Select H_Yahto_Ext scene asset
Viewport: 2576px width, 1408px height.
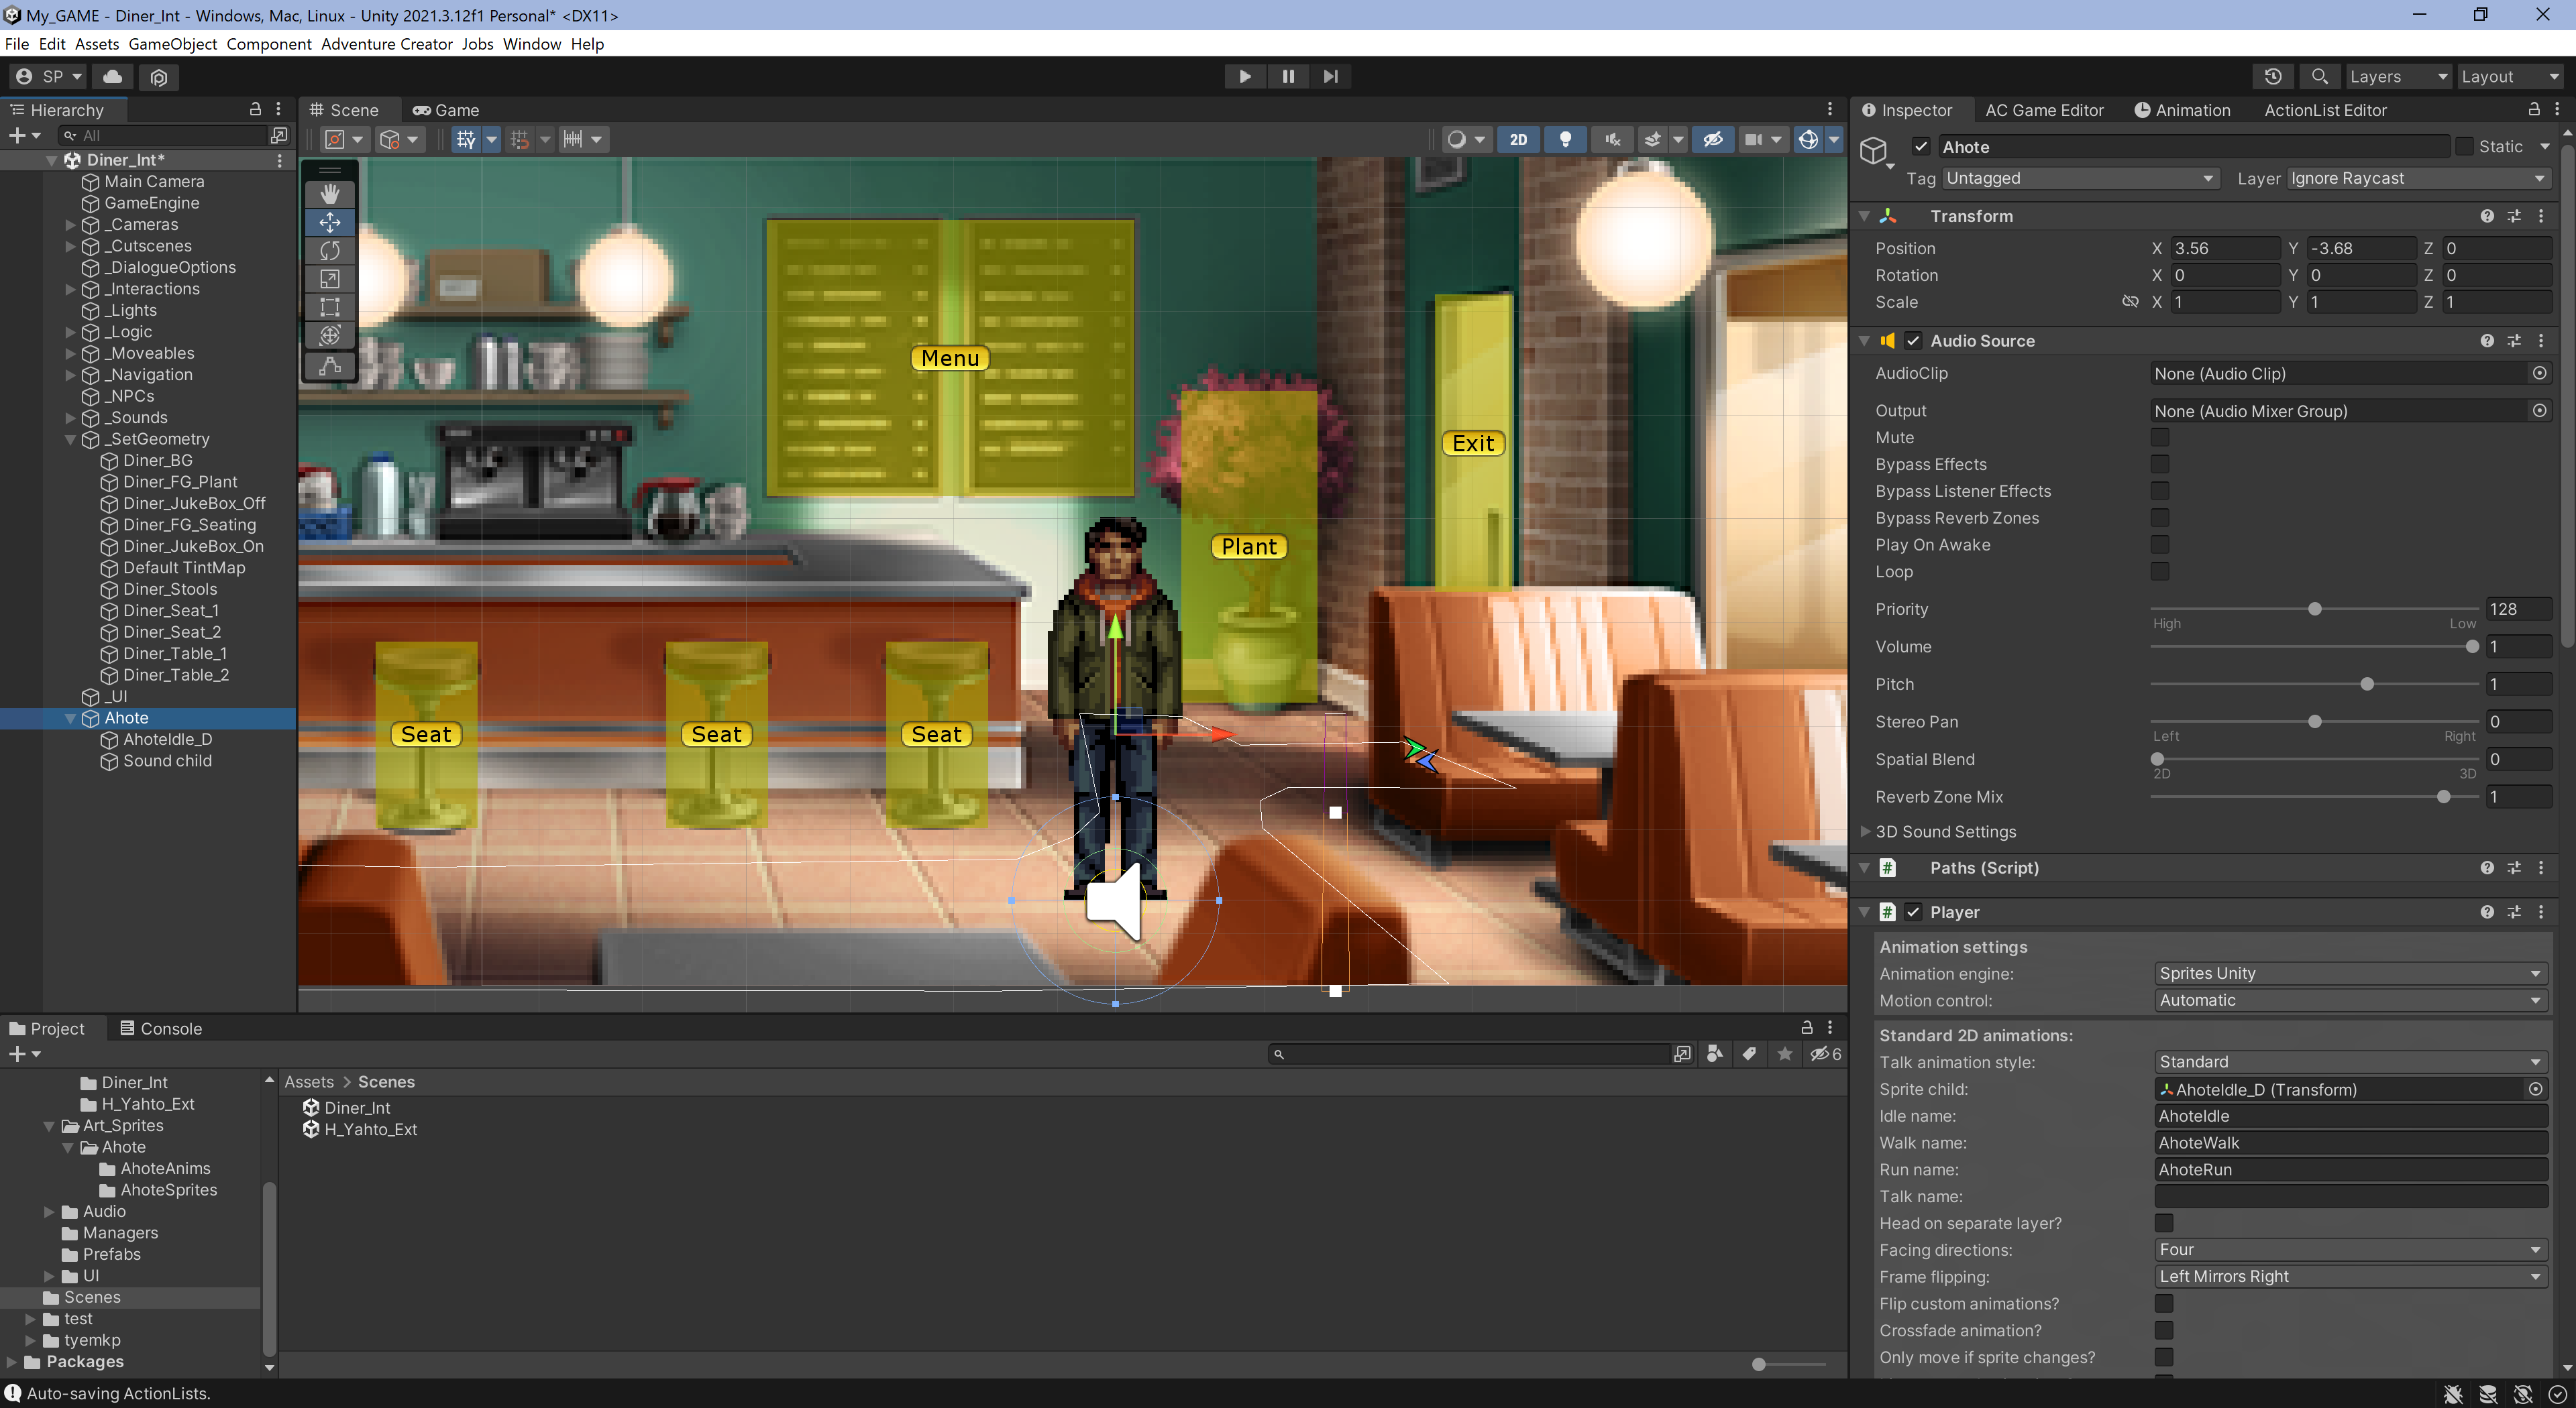pyautogui.click(x=370, y=1129)
